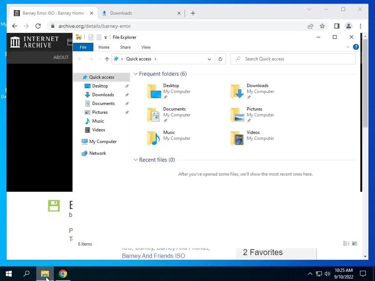
Task: Expand the ribbon with the chevron
Action: (348, 47)
